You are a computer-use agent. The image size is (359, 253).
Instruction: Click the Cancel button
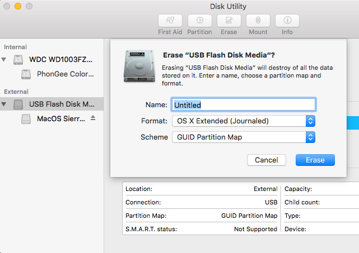pos(267,160)
